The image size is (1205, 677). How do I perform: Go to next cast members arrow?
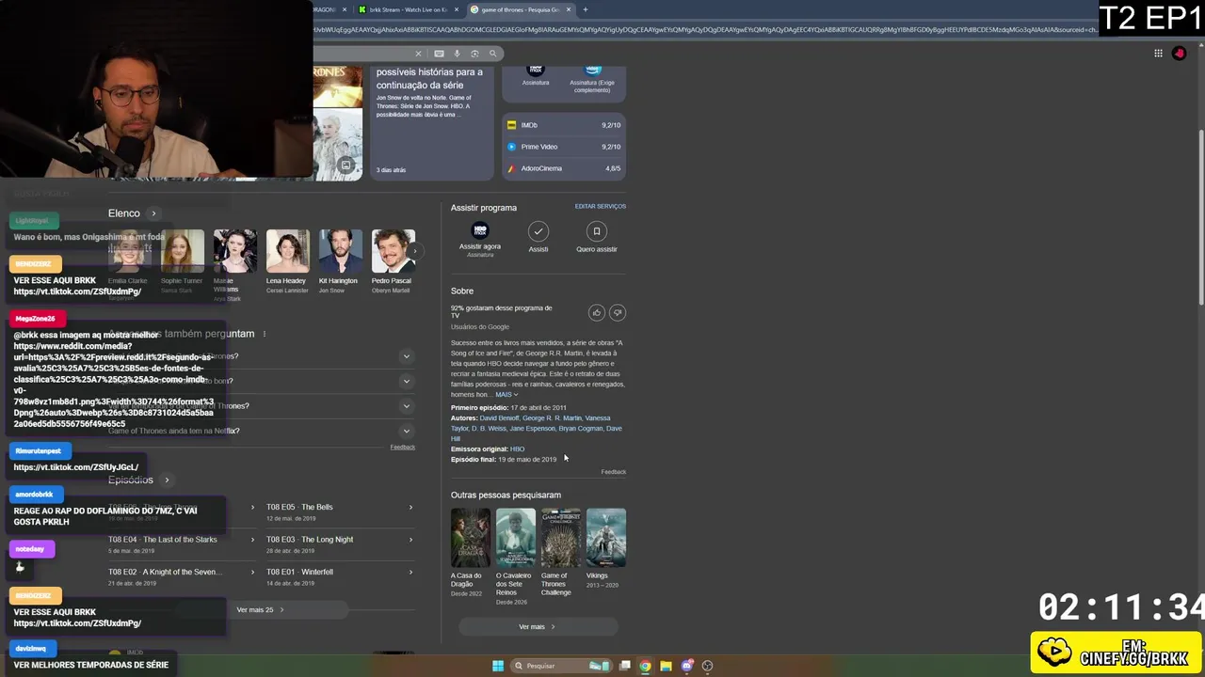[414, 251]
